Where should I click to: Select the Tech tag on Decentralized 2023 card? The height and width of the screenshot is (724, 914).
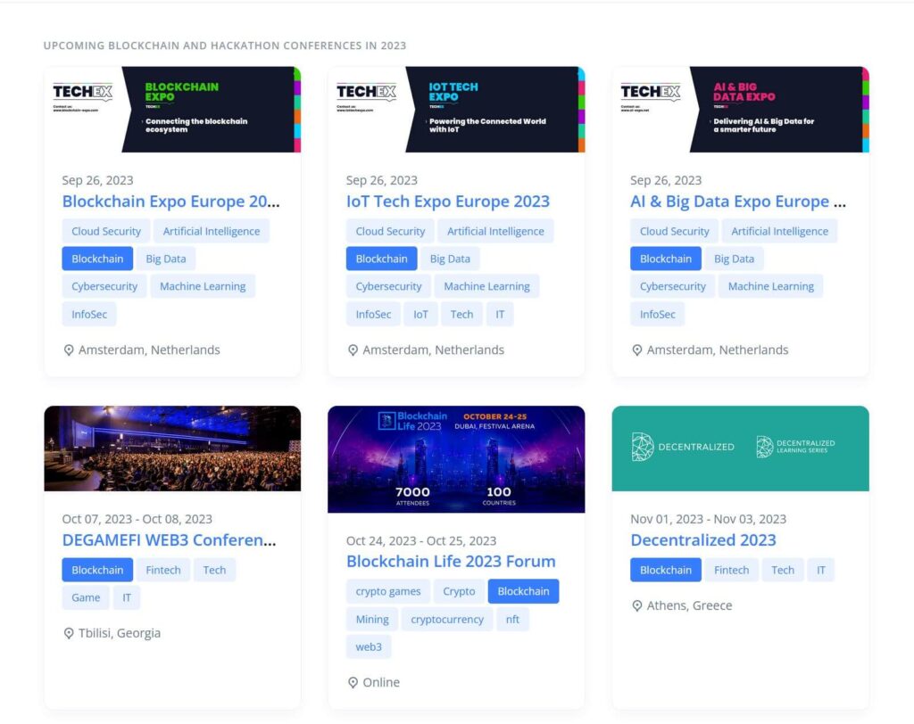[783, 571]
